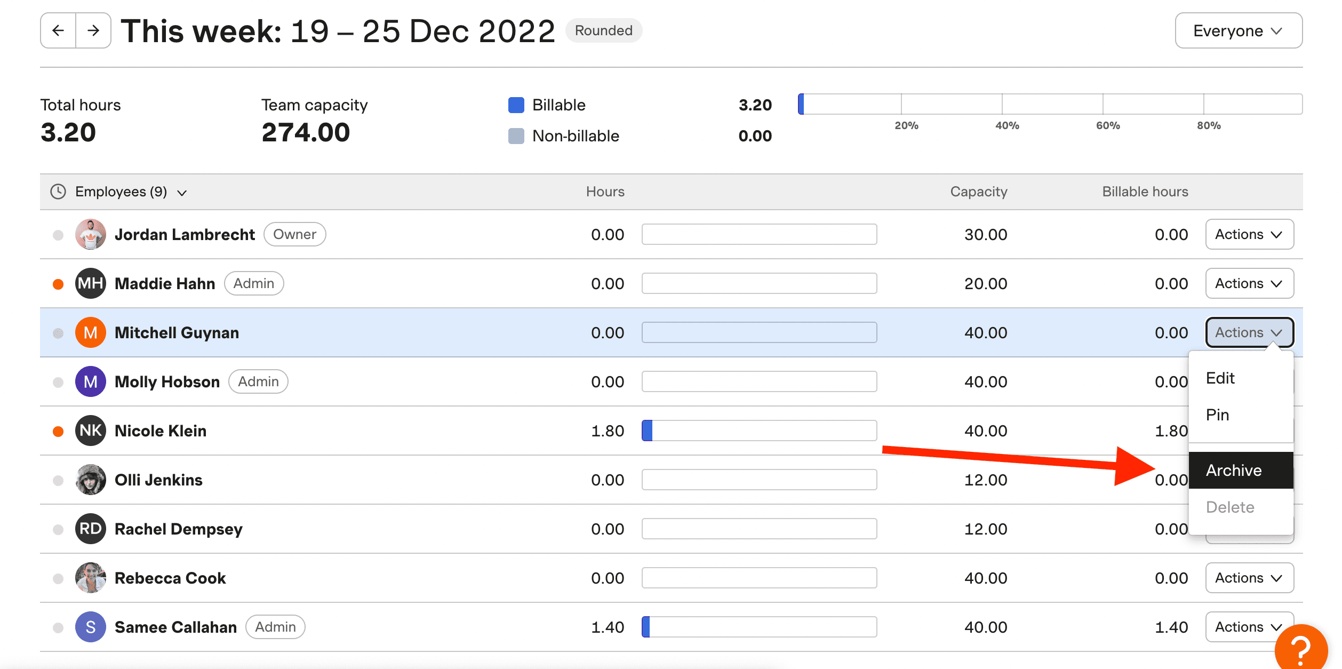This screenshot has height=669, width=1342.
Task: Click Maddie Hahn's Admin badge
Action: tap(254, 283)
